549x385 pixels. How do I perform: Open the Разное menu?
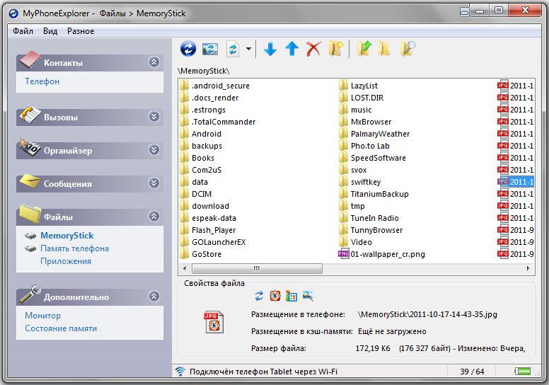coord(81,31)
